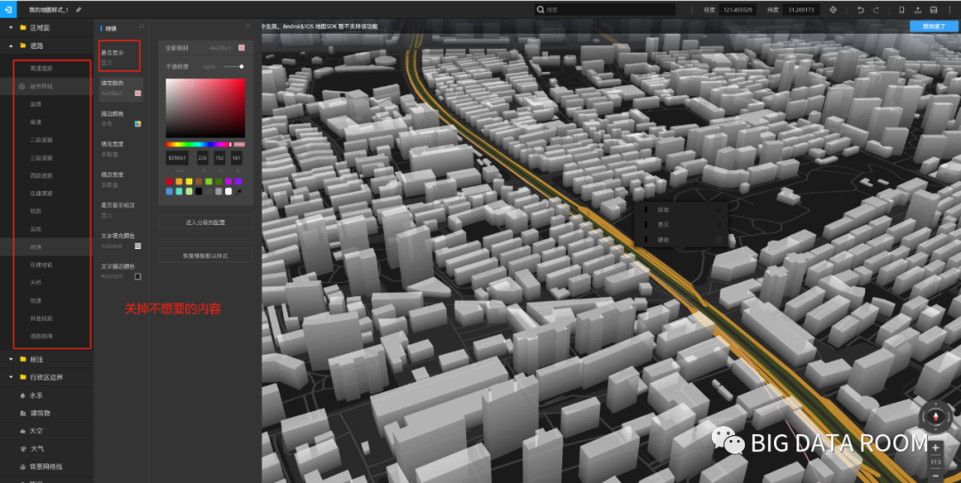This screenshot has width=961, height=483.
Task: Expand the 区域面 folder
Action: coord(11,28)
